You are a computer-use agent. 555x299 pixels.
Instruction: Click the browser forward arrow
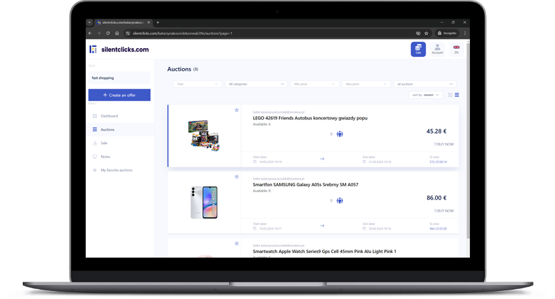99,33
